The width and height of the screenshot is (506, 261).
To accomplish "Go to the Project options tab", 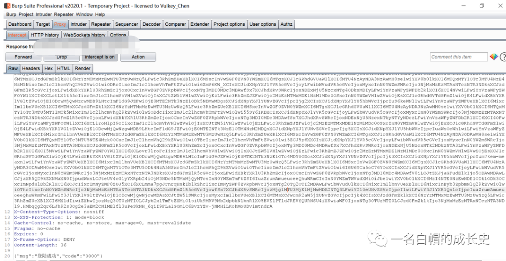I will (229, 24).
